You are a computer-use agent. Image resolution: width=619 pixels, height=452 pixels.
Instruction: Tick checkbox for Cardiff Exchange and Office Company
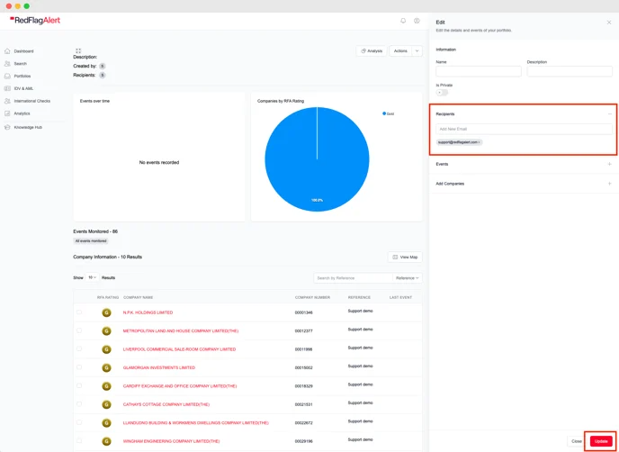tap(79, 385)
